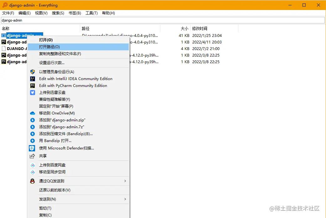Choose 打开路径(O) in the context menu
Screen dimensions: 326x218
tap(78, 47)
